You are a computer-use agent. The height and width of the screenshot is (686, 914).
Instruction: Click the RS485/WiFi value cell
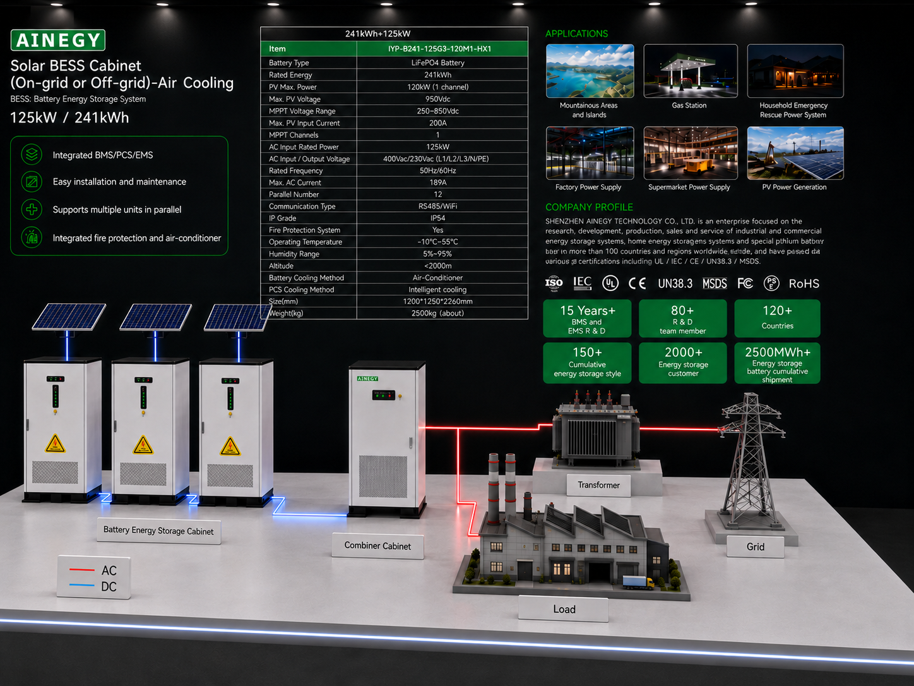pos(438,206)
